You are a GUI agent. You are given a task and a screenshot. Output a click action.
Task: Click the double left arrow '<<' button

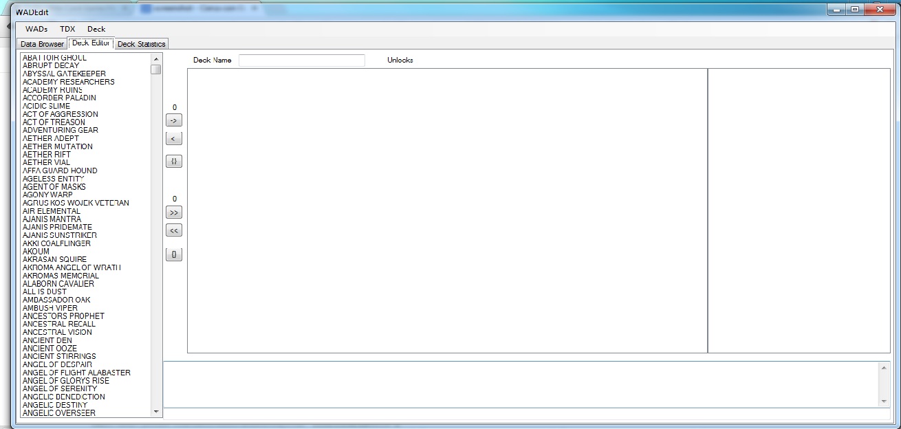[x=174, y=231]
